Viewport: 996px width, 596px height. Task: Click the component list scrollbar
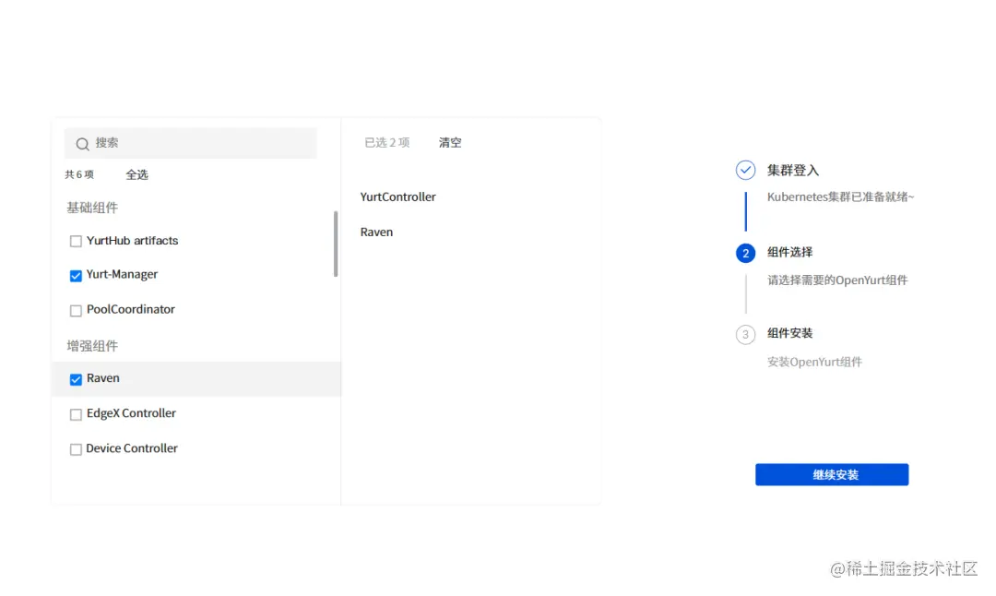click(x=336, y=244)
